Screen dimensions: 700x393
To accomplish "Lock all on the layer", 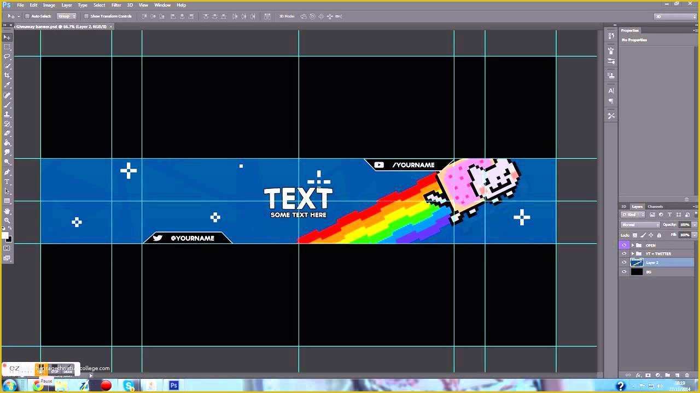I will 659,235.
